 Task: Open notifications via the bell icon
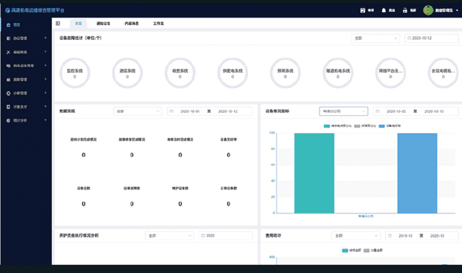point(383,10)
